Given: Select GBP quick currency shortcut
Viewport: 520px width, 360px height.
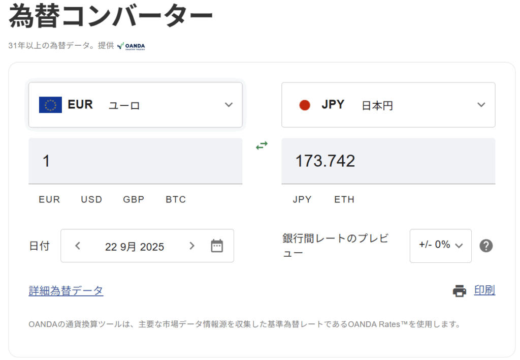Looking at the screenshot, I should point(134,199).
